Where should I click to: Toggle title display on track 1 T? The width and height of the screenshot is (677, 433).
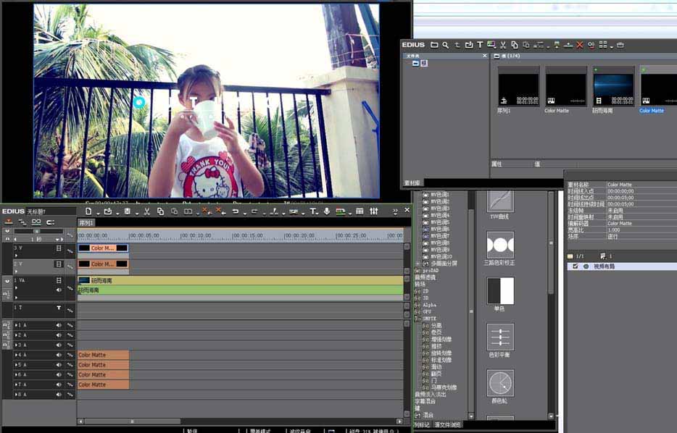click(59, 308)
